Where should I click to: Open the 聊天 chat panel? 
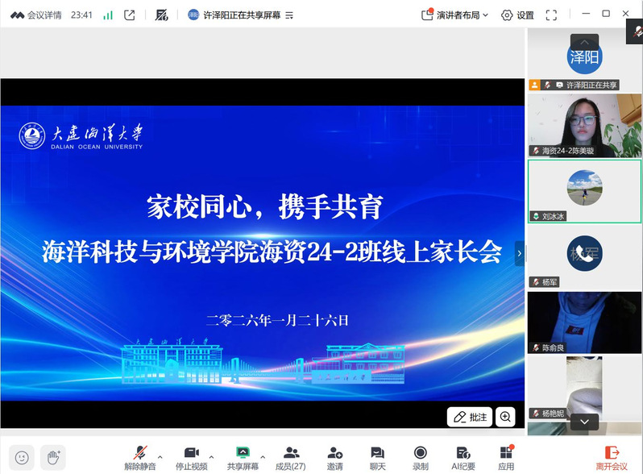point(377,457)
